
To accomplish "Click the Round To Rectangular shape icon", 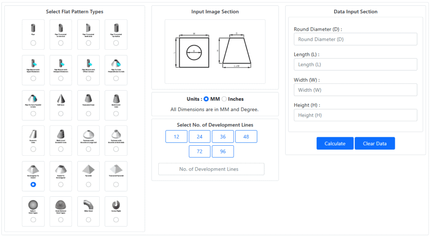I will tap(61, 169).
